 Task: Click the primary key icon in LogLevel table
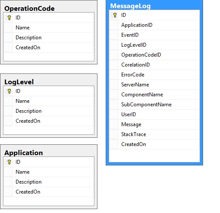[9, 91]
